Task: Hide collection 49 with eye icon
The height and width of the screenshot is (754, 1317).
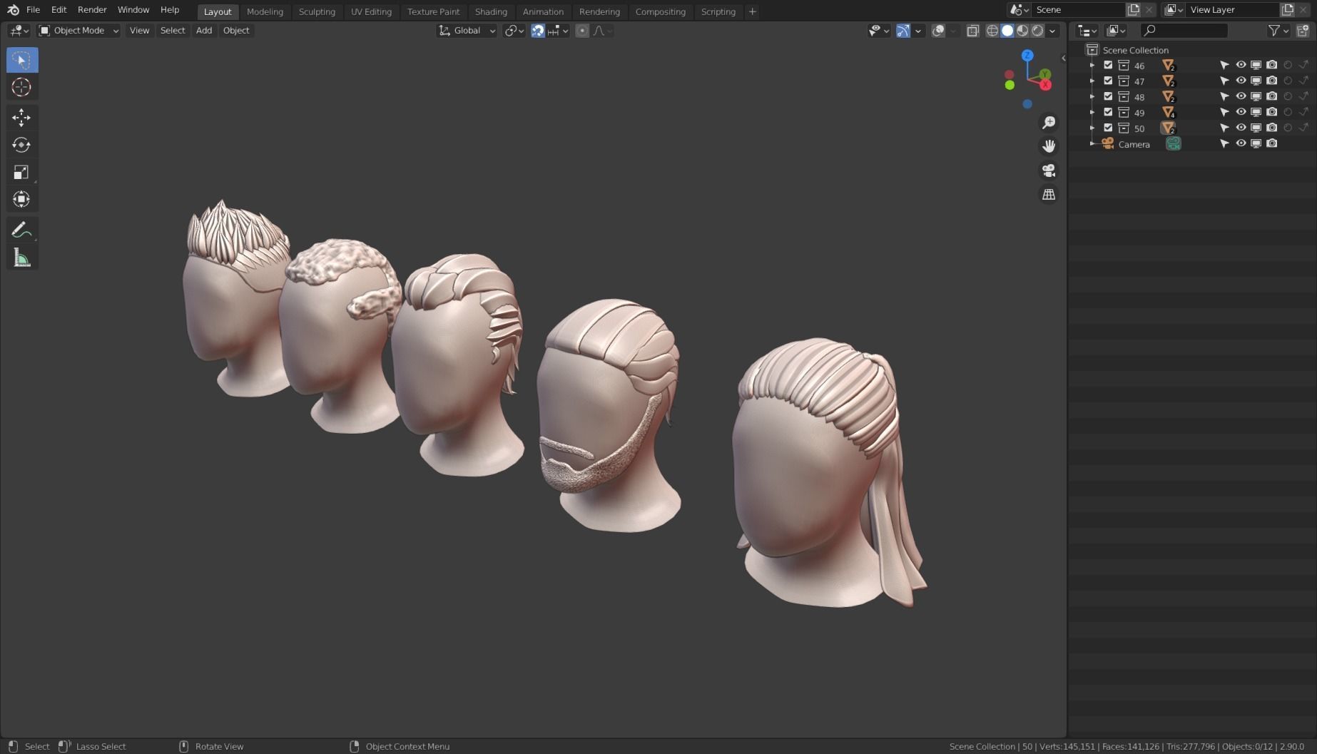Action: point(1241,112)
